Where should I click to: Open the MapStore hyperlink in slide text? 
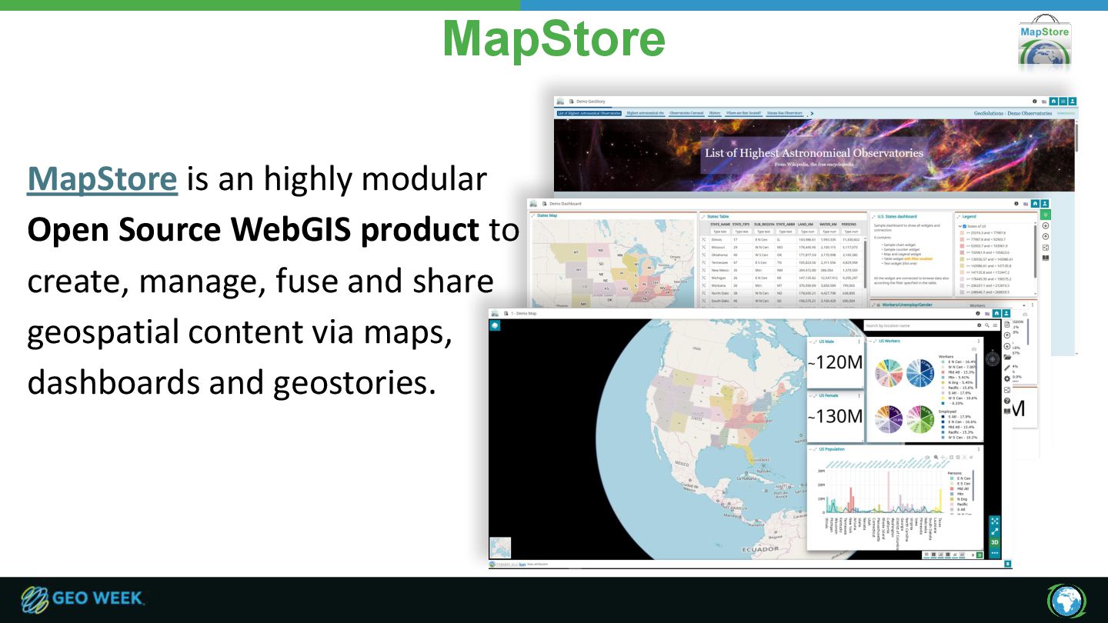pos(102,179)
